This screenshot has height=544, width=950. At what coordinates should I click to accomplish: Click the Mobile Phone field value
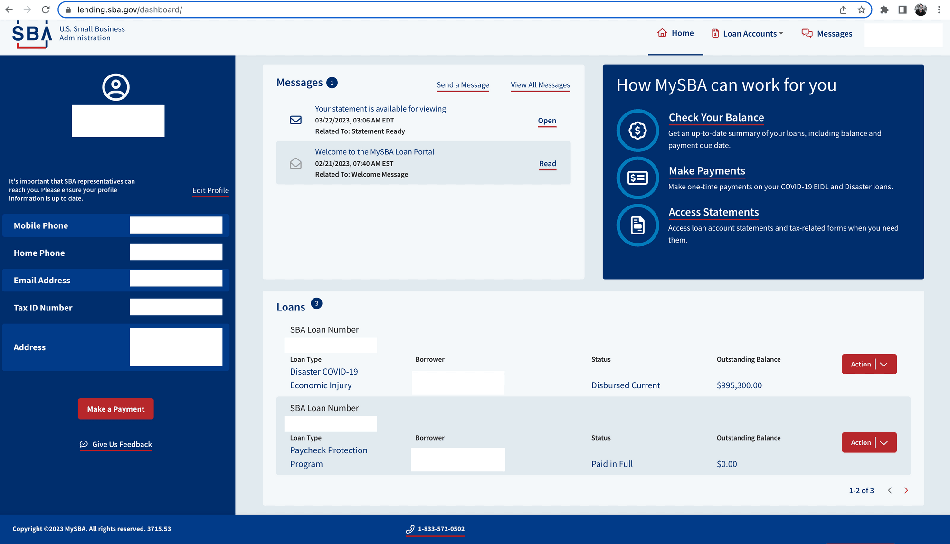click(176, 225)
